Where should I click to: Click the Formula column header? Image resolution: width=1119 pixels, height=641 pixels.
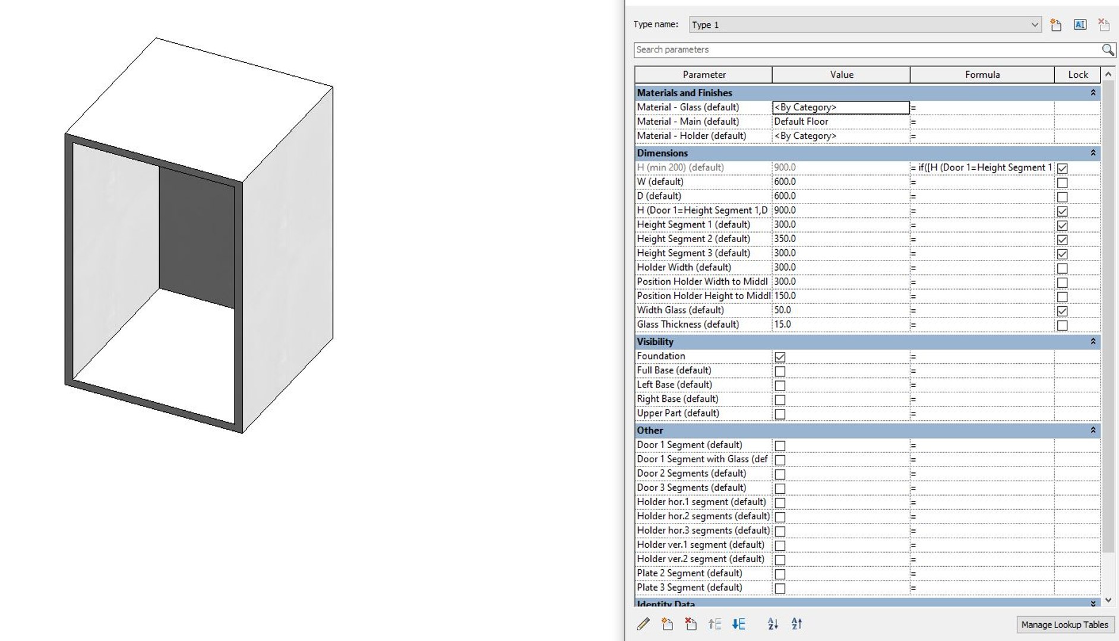[982, 75]
